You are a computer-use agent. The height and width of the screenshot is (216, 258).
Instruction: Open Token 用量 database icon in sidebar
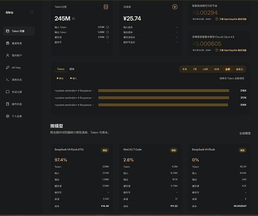click(7, 31)
